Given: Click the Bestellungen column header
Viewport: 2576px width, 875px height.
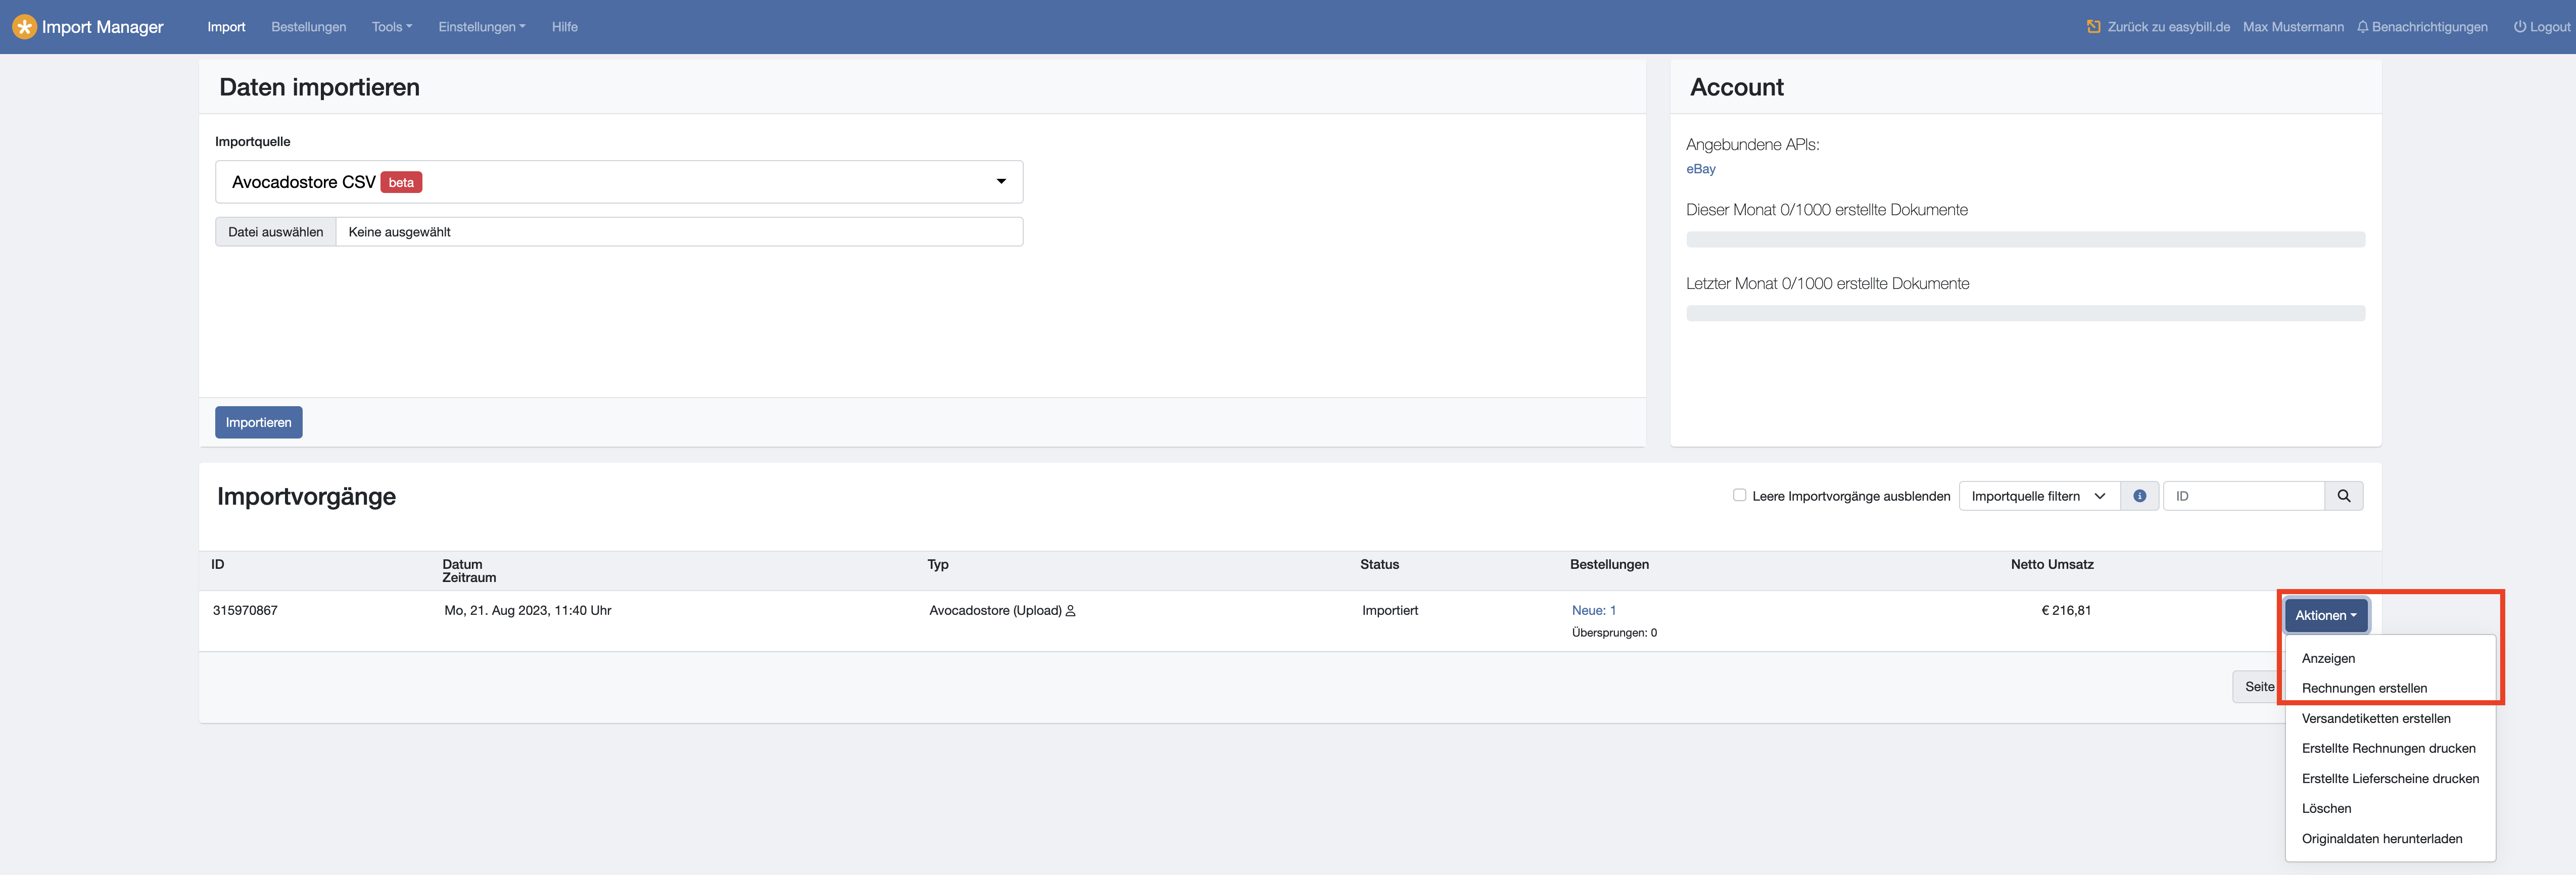Looking at the screenshot, I should pyautogui.click(x=1609, y=564).
